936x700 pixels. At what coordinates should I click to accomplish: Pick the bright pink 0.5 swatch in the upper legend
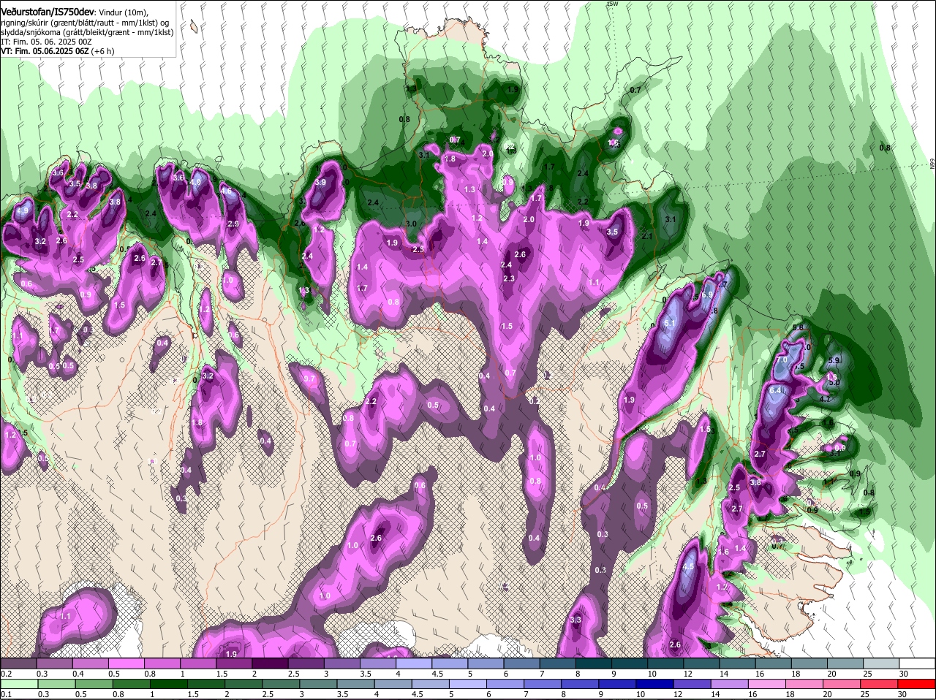pyautogui.click(x=126, y=663)
